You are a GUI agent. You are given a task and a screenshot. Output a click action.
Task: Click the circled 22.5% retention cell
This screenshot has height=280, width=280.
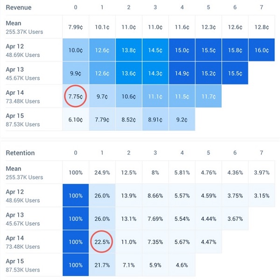point(102,241)
